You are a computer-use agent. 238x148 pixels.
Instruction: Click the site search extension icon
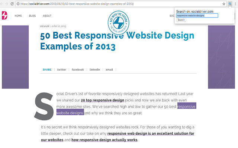coord(230,4)
